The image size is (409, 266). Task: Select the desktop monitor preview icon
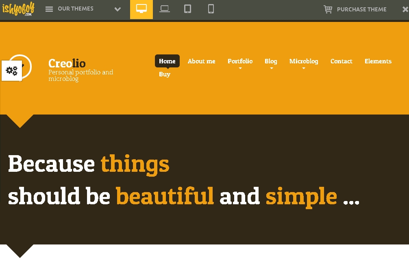tap(141, 9)
